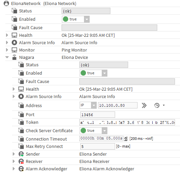The image size is (180, 172).
Task: Click the network Health monitor icon
Action: tap(14, 35)
